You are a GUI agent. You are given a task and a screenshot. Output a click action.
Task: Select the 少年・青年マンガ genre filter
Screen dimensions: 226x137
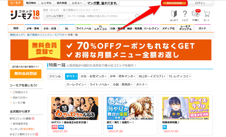[x=122, y=76]
